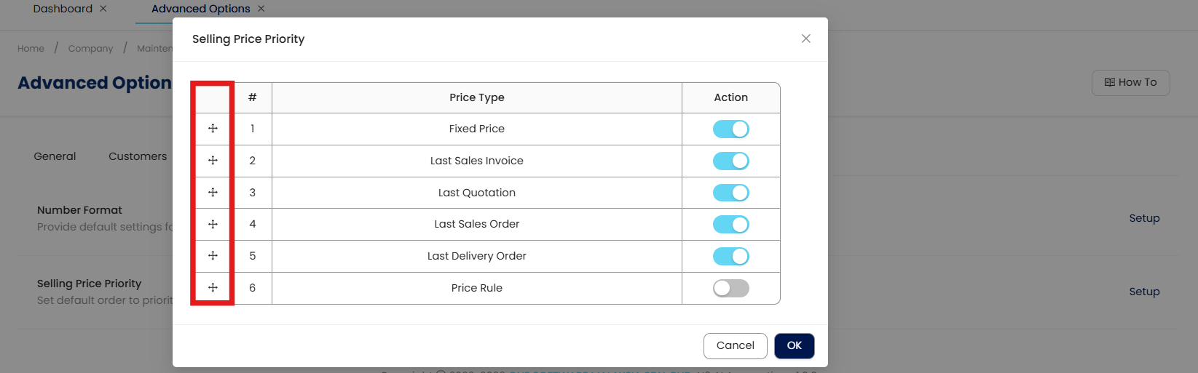Cancel the Selling Price Priority dialog
The height and width of the screenshot is (373, 1198).
pyautogui.click(x=735, y=345)
